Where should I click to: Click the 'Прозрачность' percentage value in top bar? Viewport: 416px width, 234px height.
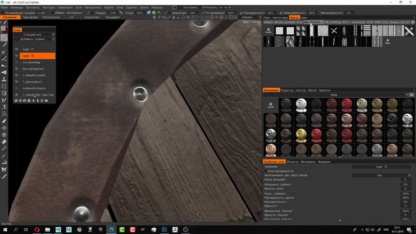click(270, 13)
